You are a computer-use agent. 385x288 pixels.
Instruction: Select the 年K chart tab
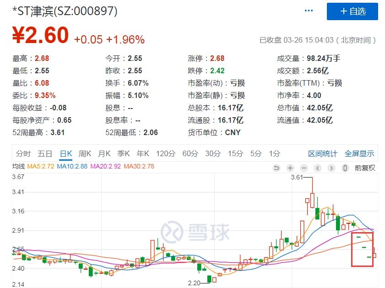tap(143, 154)
